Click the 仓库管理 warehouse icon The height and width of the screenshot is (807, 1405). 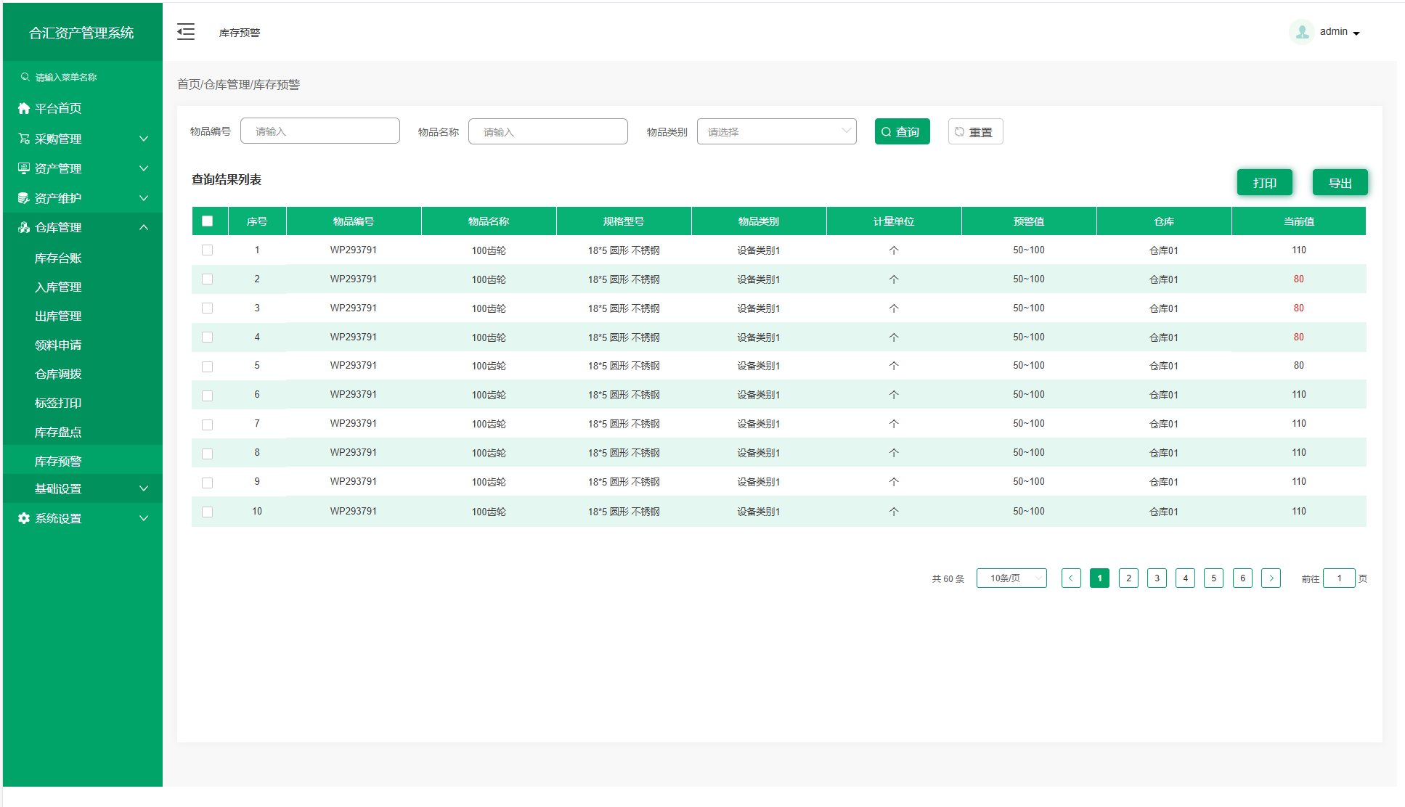click(x=24, y=227)
